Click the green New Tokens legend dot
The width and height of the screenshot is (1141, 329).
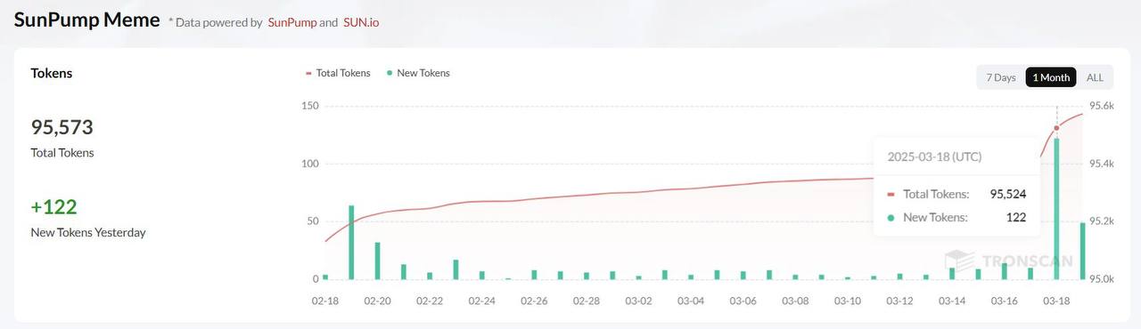coord(390,73)
